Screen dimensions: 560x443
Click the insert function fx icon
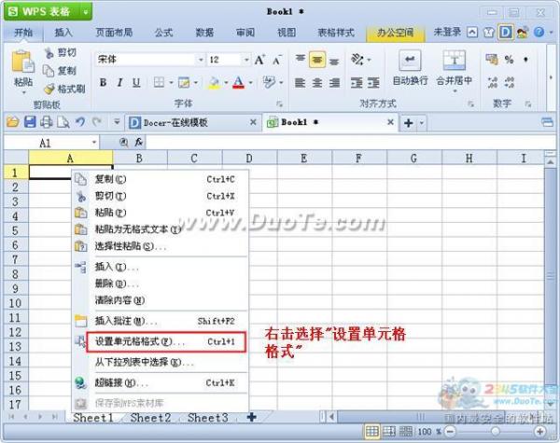[139, 143]
